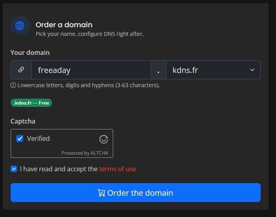Uncheck the accept terms of use checkbox

(14, 169)
